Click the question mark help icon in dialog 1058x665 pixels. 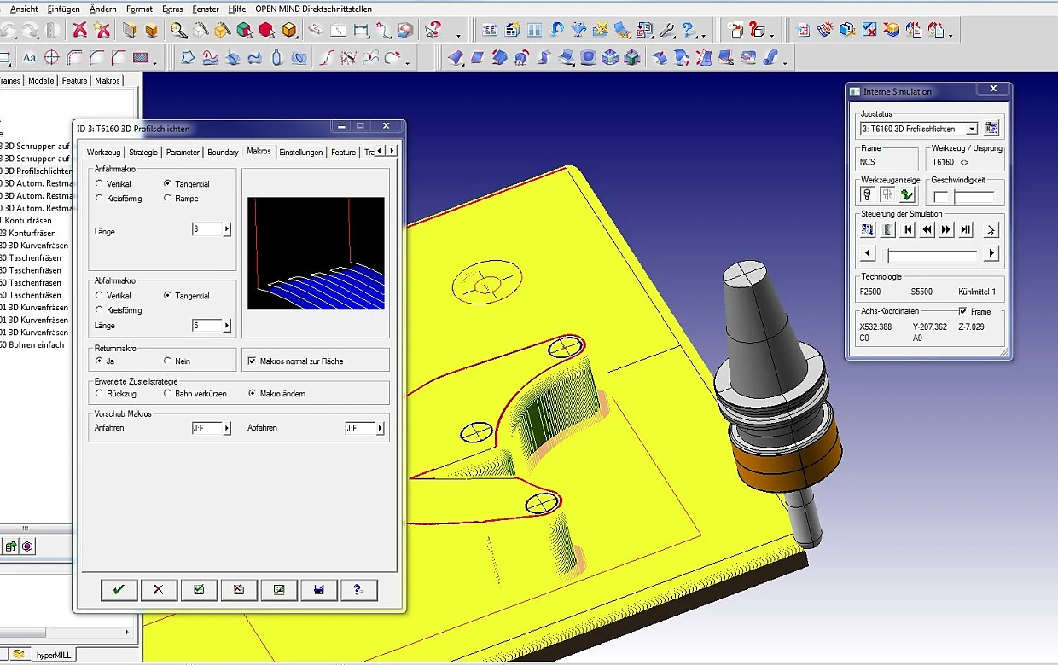click(358, 589)
